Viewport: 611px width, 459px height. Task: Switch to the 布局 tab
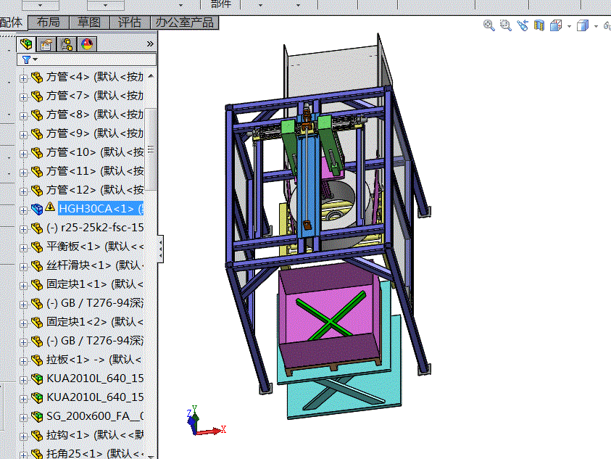tap(49, 22)
